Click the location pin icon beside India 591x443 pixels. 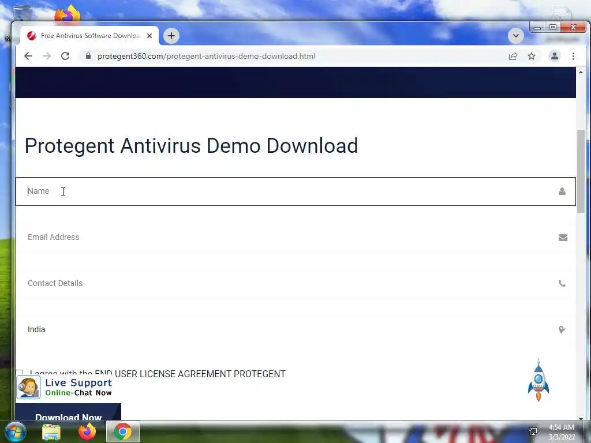pos(562,329)
